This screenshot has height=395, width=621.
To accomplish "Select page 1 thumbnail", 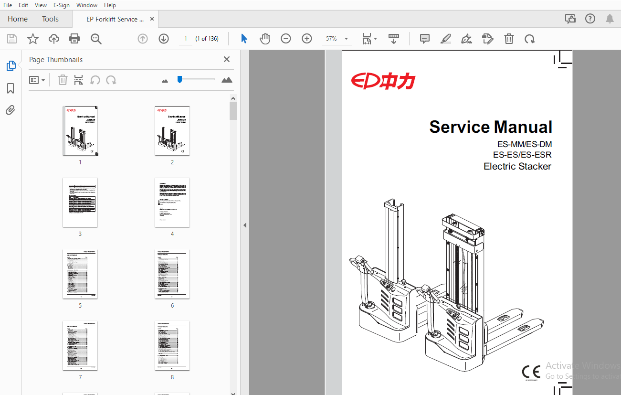I will pos(80,131).
